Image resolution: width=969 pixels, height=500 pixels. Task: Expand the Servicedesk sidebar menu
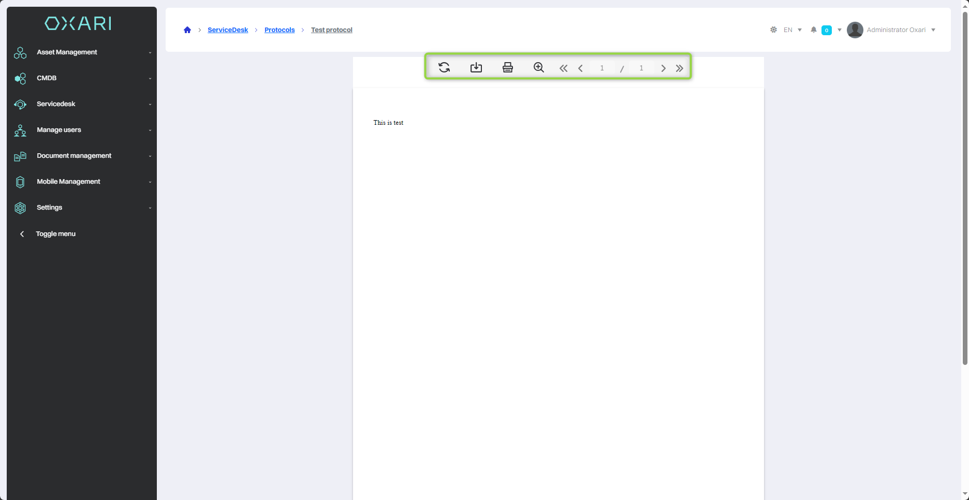(56, 104)
